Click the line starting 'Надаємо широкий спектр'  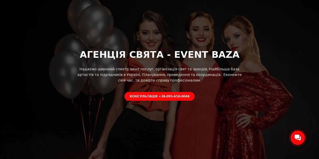tap(159, 69)
